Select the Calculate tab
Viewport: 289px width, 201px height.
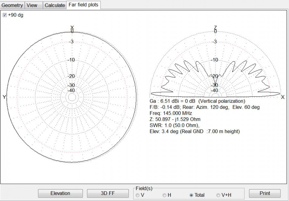[x=55, y=5]
